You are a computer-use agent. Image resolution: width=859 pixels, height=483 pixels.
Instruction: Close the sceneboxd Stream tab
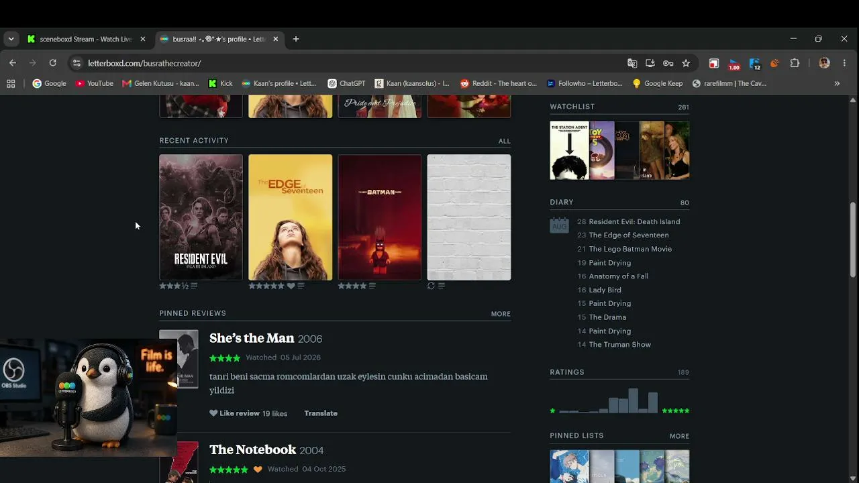[142, 39]
